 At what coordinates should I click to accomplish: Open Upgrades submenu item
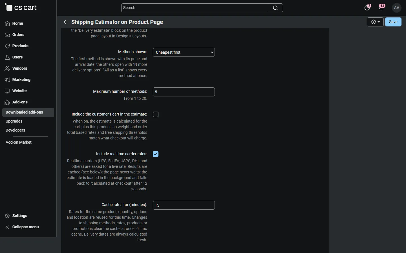pos(14,121)
